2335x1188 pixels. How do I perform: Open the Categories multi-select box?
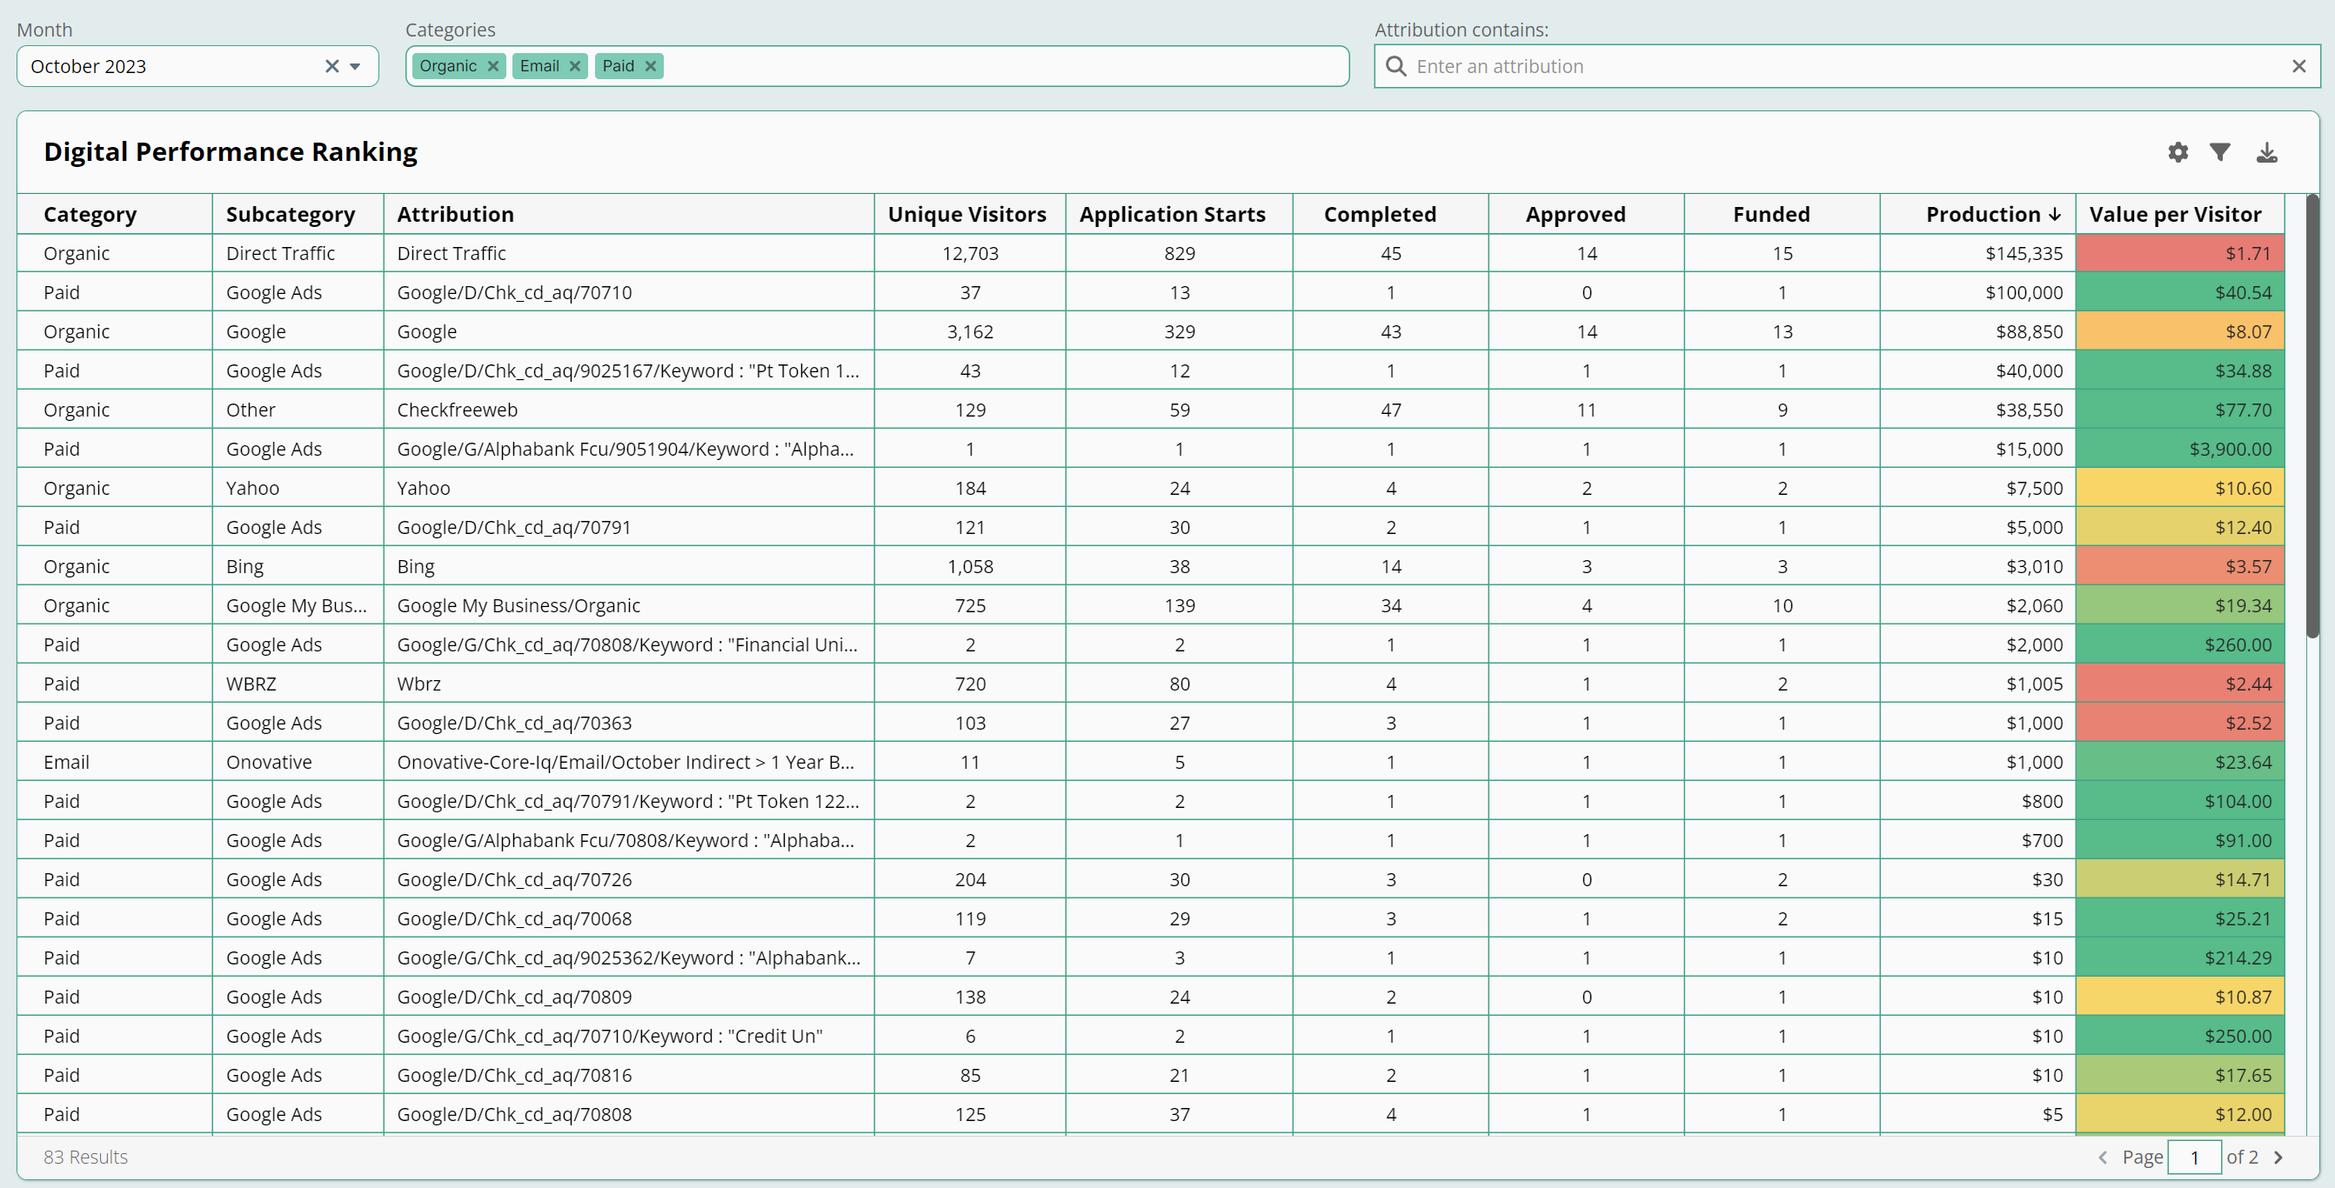point(997,66)
